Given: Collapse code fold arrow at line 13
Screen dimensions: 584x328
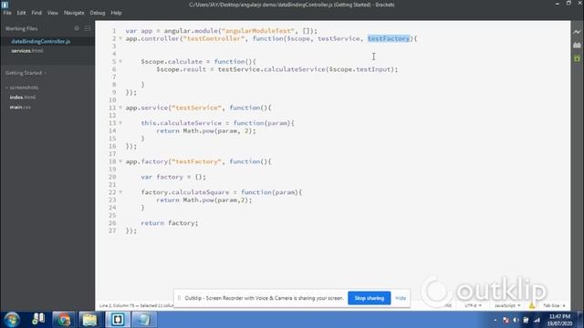Looking at the screenshot, I should 120,123.
